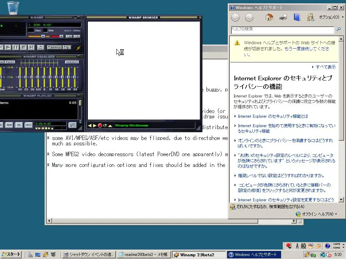Click the Winamp eject/open file button

(41, 47)
